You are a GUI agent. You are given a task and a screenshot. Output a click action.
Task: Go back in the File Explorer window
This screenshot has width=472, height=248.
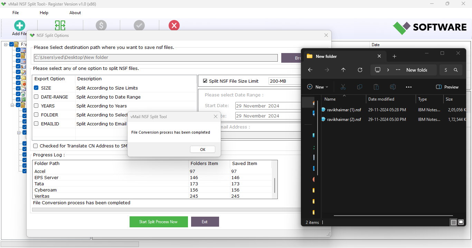310,70
